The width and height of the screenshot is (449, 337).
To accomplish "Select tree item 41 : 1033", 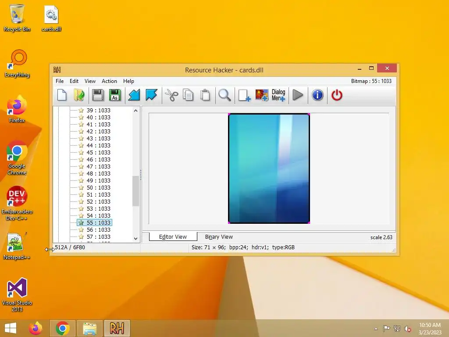I will click(99, 124).
